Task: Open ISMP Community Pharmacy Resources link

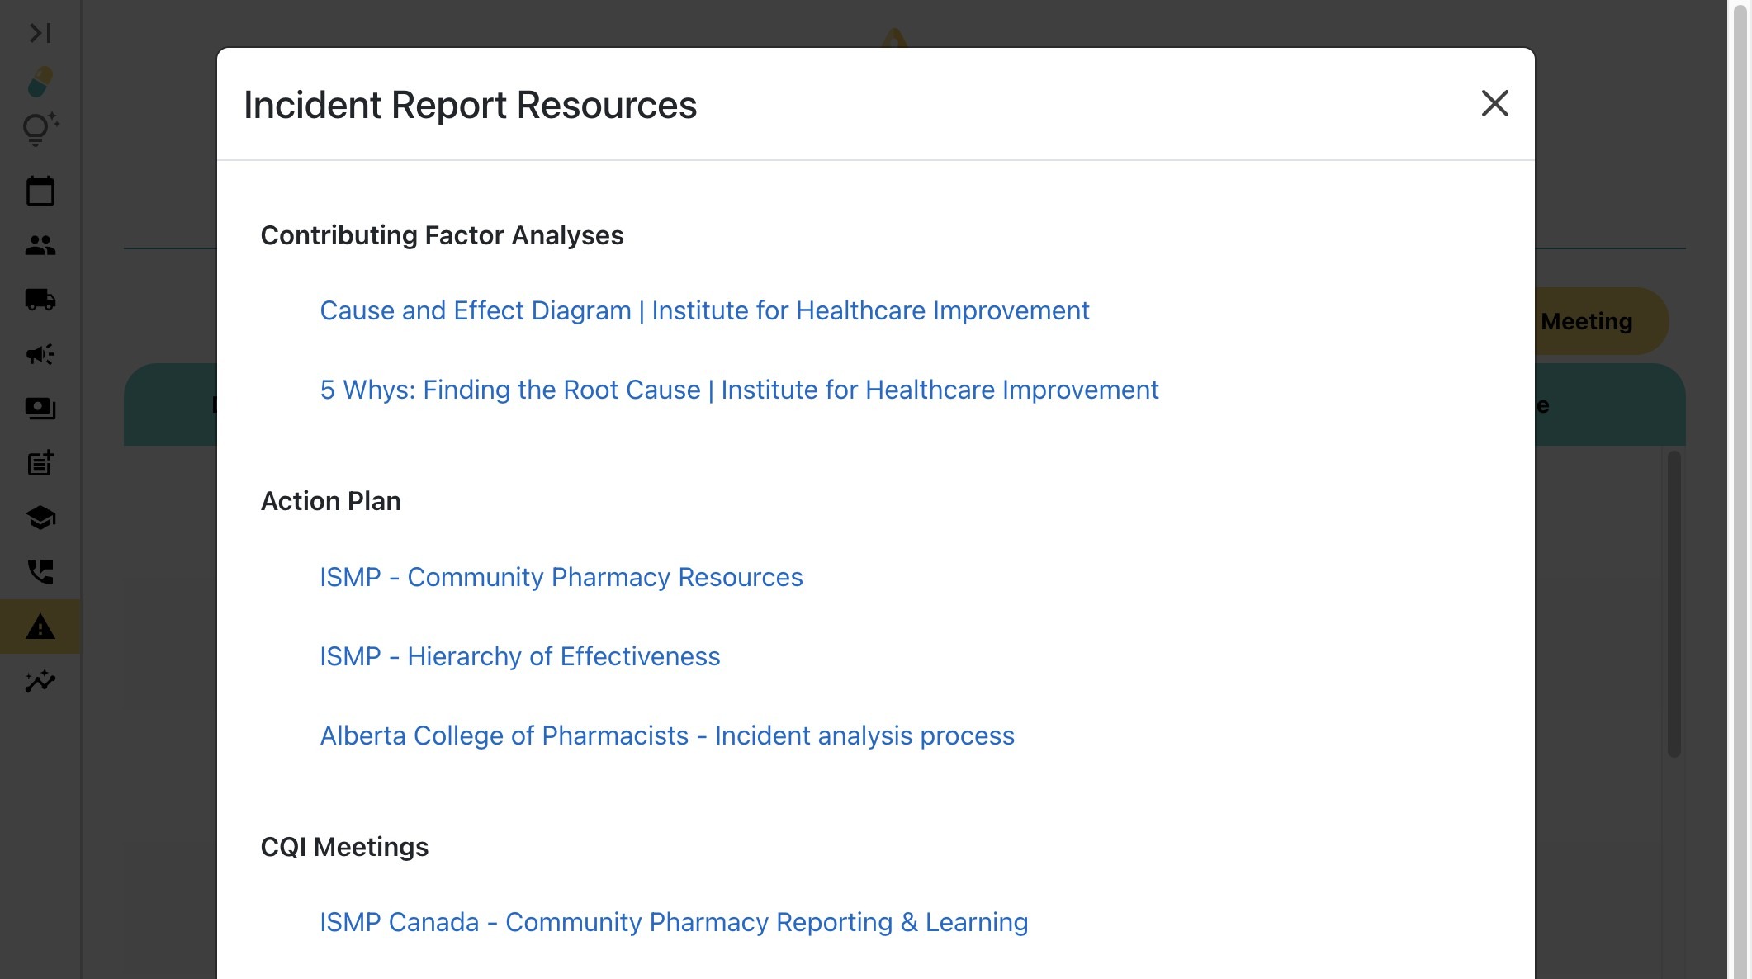Action: pos(561,578)
